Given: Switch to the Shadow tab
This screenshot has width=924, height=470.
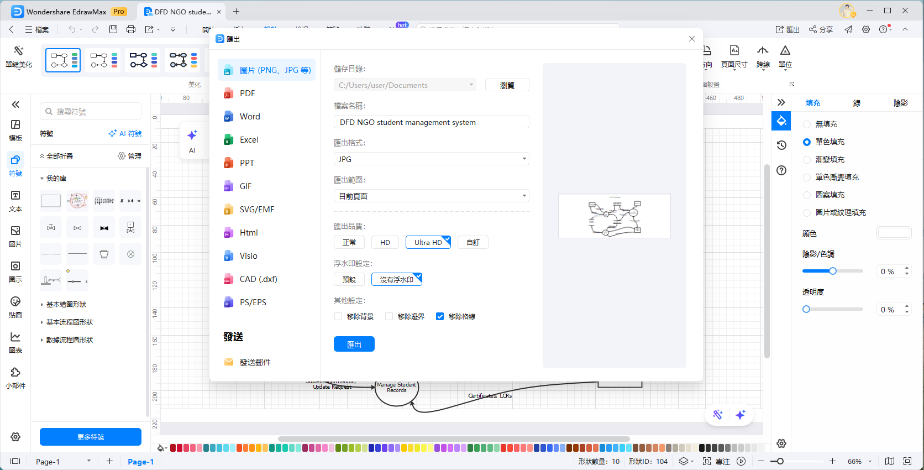Looking at the screenshot, I should click(x=901, y=103).
